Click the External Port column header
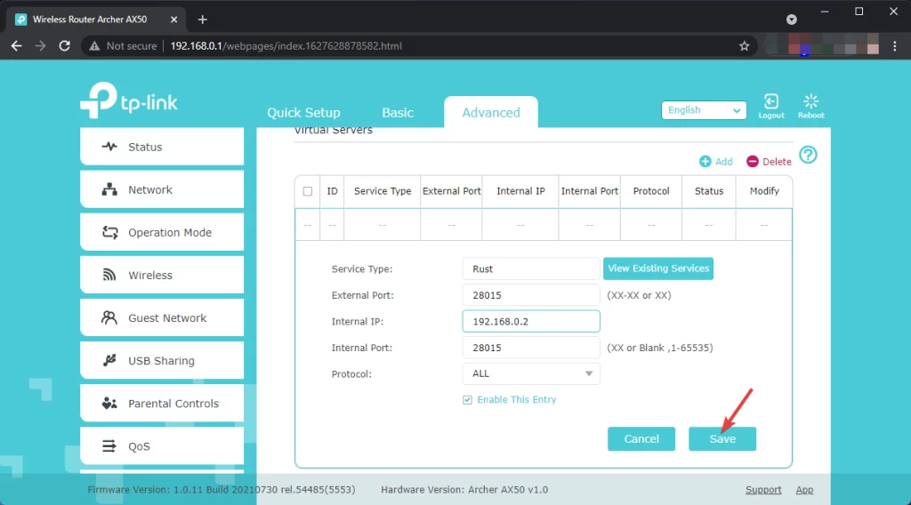911x505 pixels. click(451, 191)
